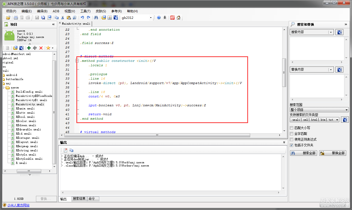Image resolution: width=352 pixels, height=210 pixels.
Task: Click the 替换全部 button
Action: (x=333, y=153)
